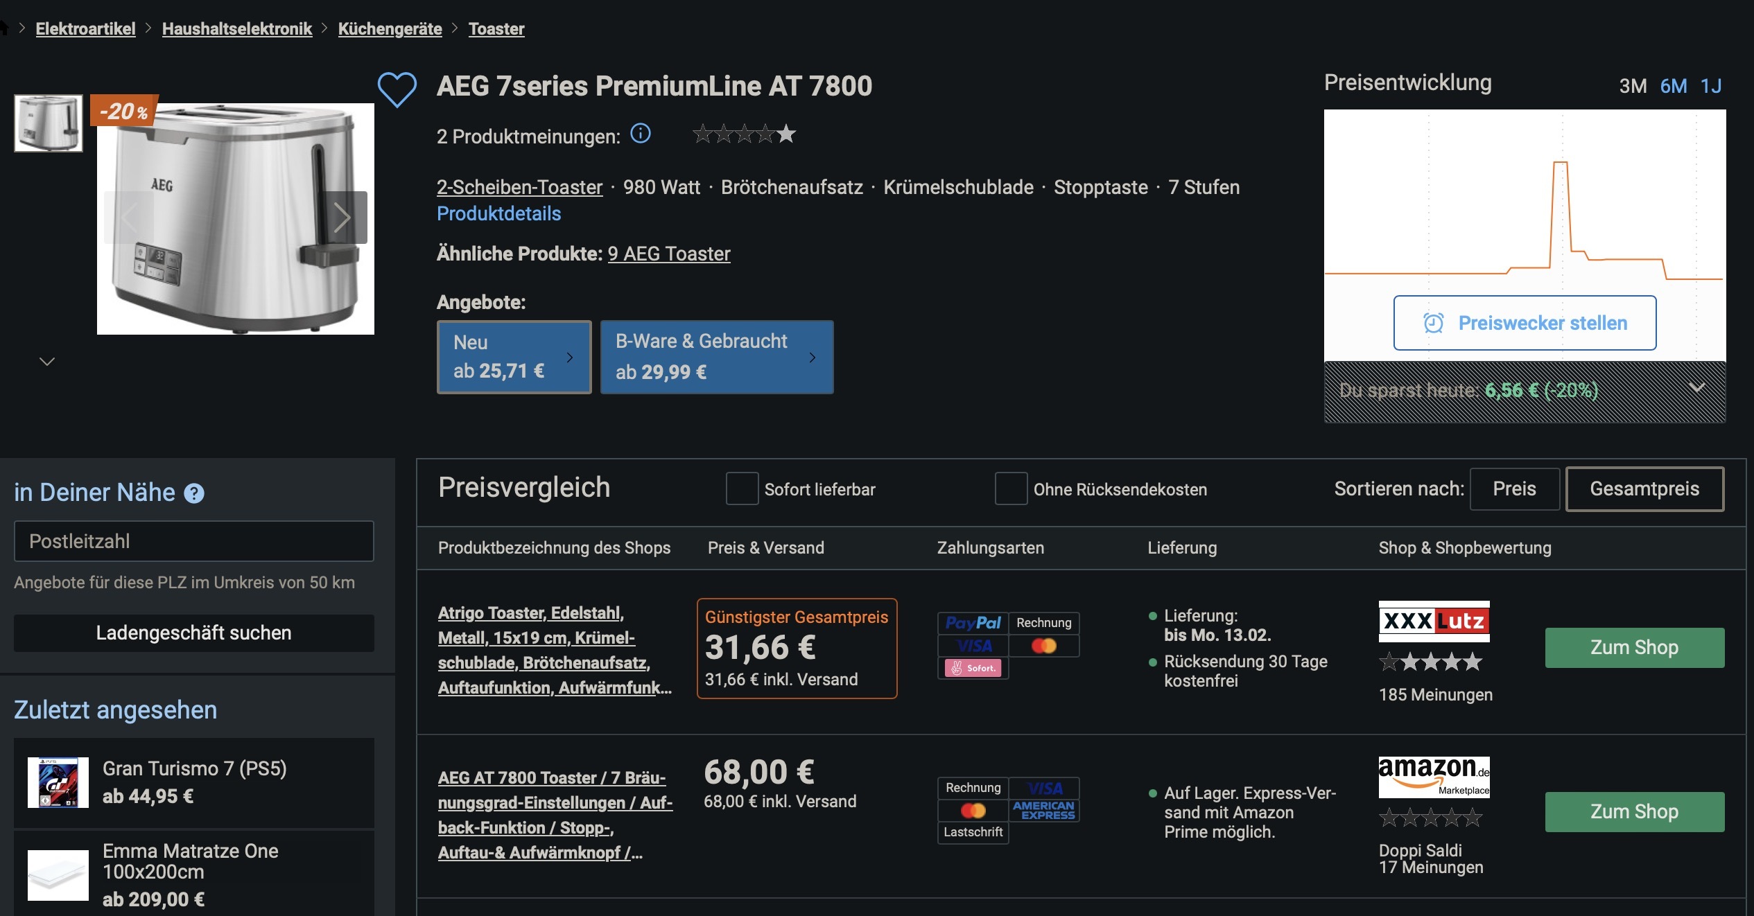This screenshot has height=916, width=1754.
Task: Enable Sofort lieferbar filter checkbox
Action: click(x=741, y=489)
